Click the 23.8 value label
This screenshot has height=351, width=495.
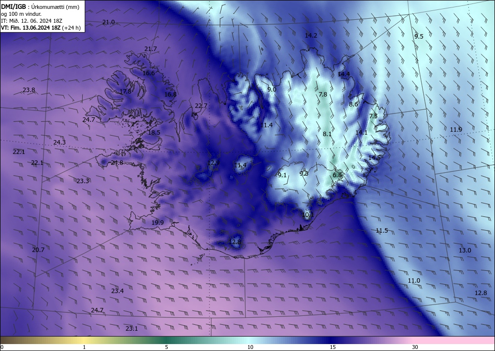point(29,90)
